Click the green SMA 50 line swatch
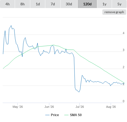 pyautogui.click(x=66, y=115)
